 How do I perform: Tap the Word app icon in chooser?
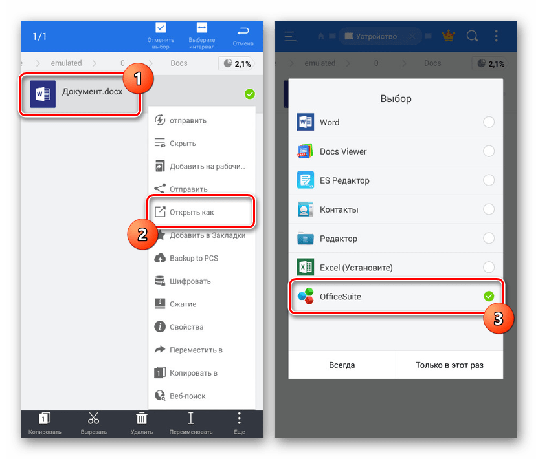click(306, 122)
